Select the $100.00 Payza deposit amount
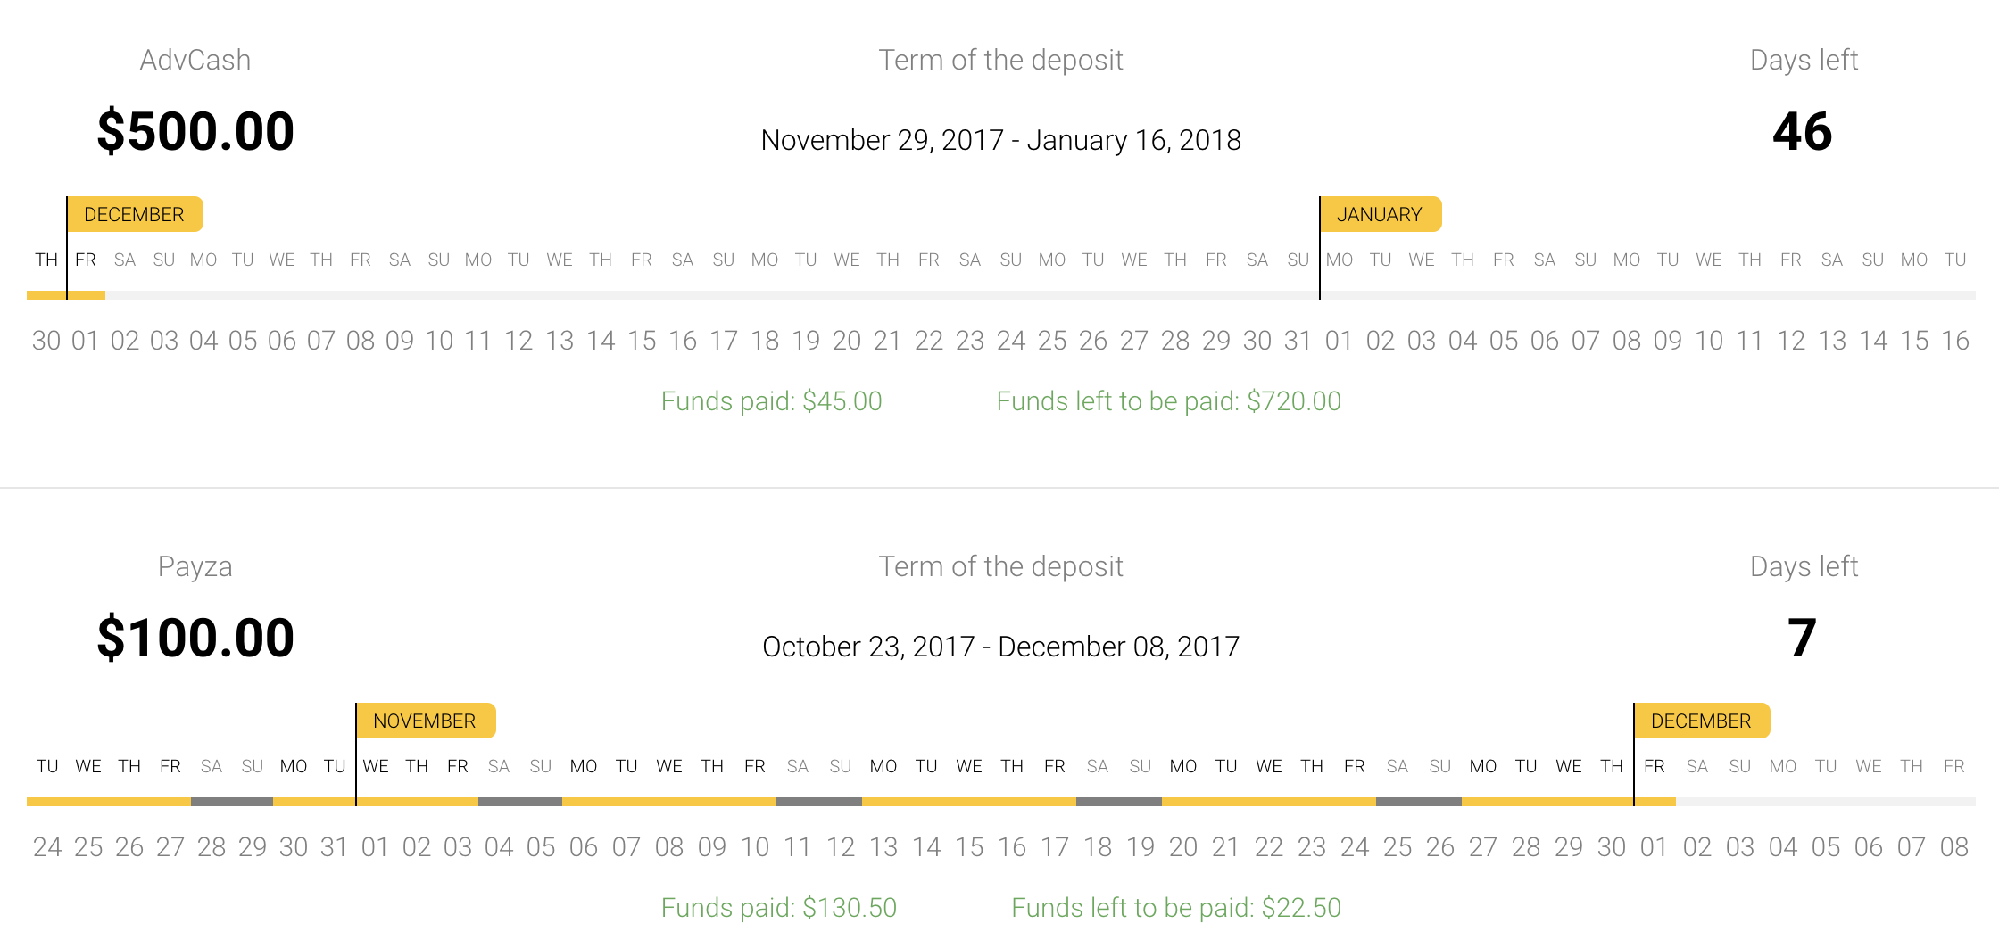Viewport: 1999px width, 940px height. click(x=195, y=638)
